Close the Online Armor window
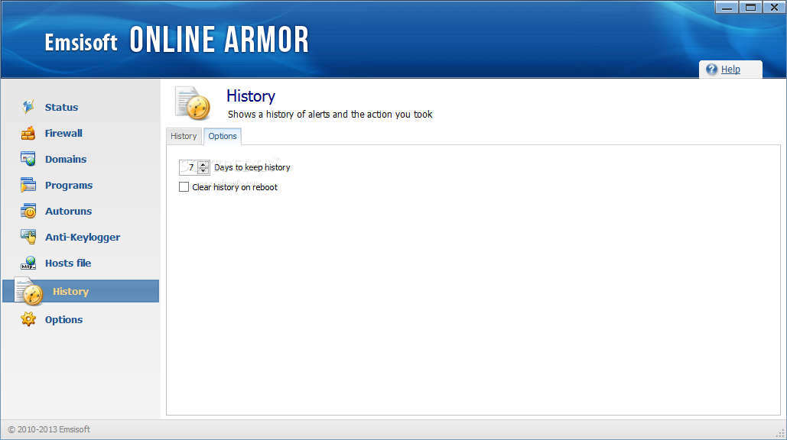This screenshot has height=440, width=787. (x=775, y=7)
